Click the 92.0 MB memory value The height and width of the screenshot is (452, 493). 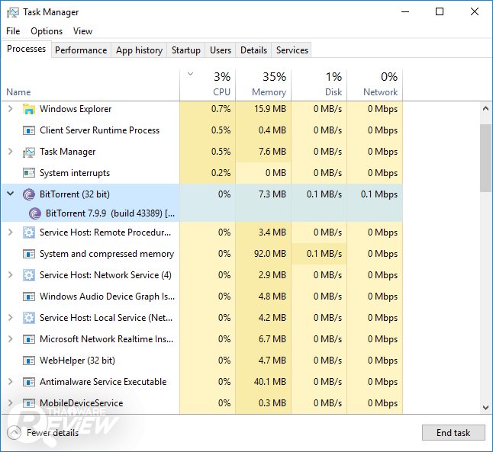click(x=270, y=254)
